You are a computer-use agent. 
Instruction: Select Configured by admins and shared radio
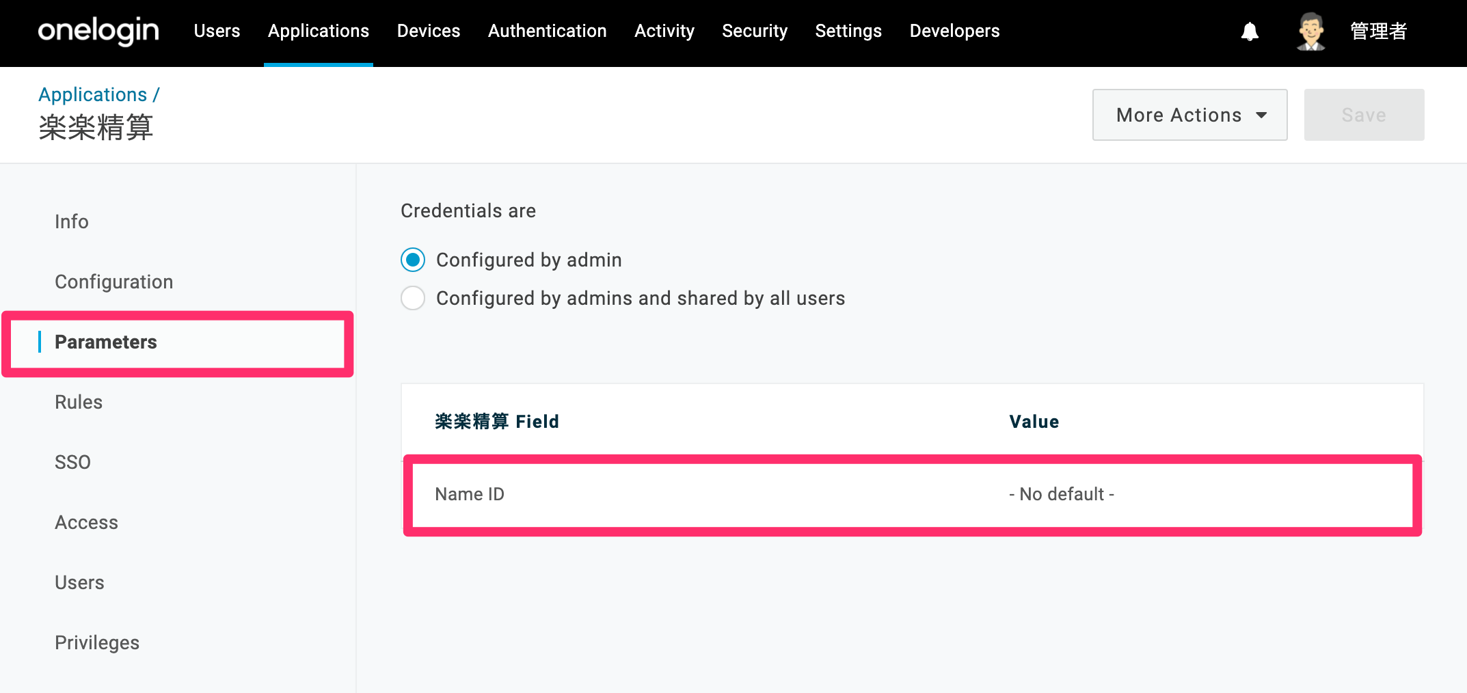click(x=413, y=298)
